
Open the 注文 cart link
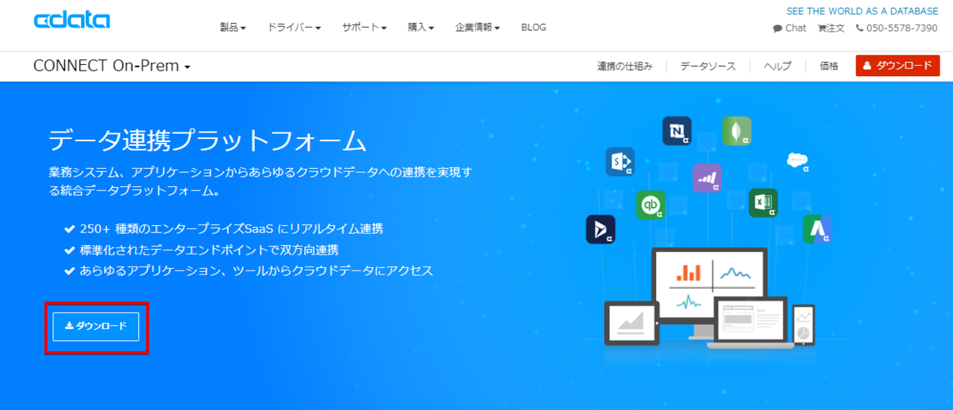pos(831,28)
